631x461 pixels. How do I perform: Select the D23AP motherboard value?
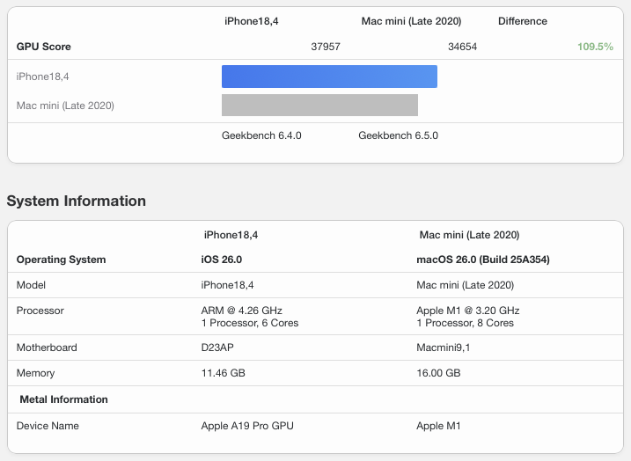pos(218,348)
